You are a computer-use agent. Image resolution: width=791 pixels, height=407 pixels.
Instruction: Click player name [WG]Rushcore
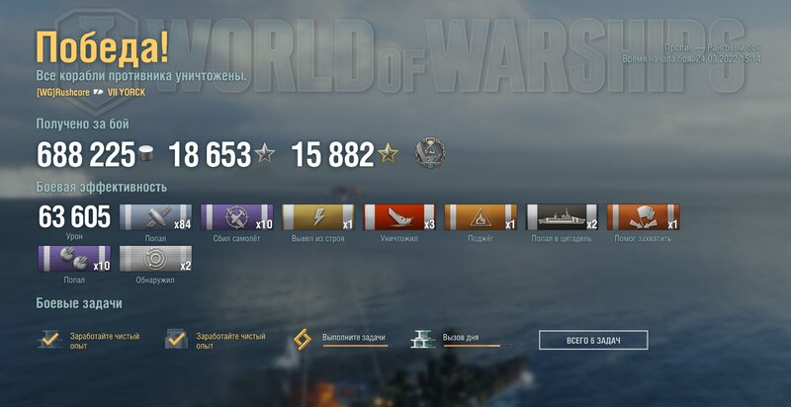[x=63, y=93]
